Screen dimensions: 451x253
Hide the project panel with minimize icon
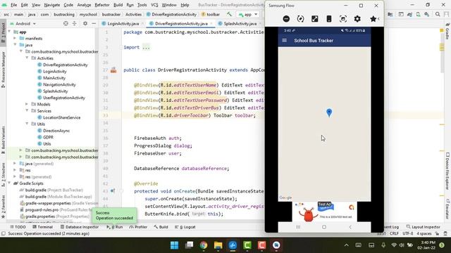pyautogui.click(x=94, y=23)
